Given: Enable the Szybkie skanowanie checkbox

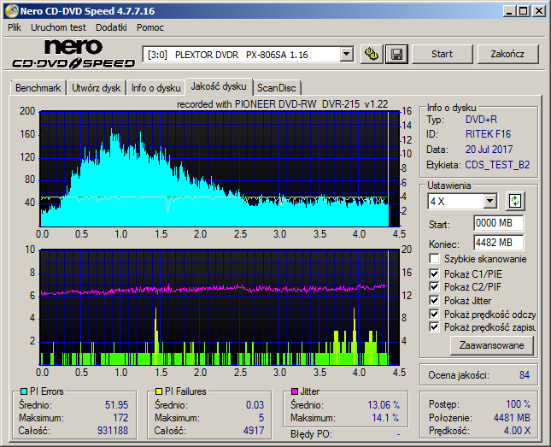Looking at the screenshot, I should tap(434, 259).
